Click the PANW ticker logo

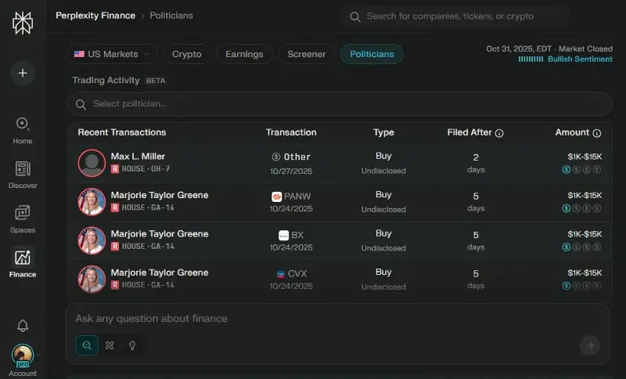(277, 197)
